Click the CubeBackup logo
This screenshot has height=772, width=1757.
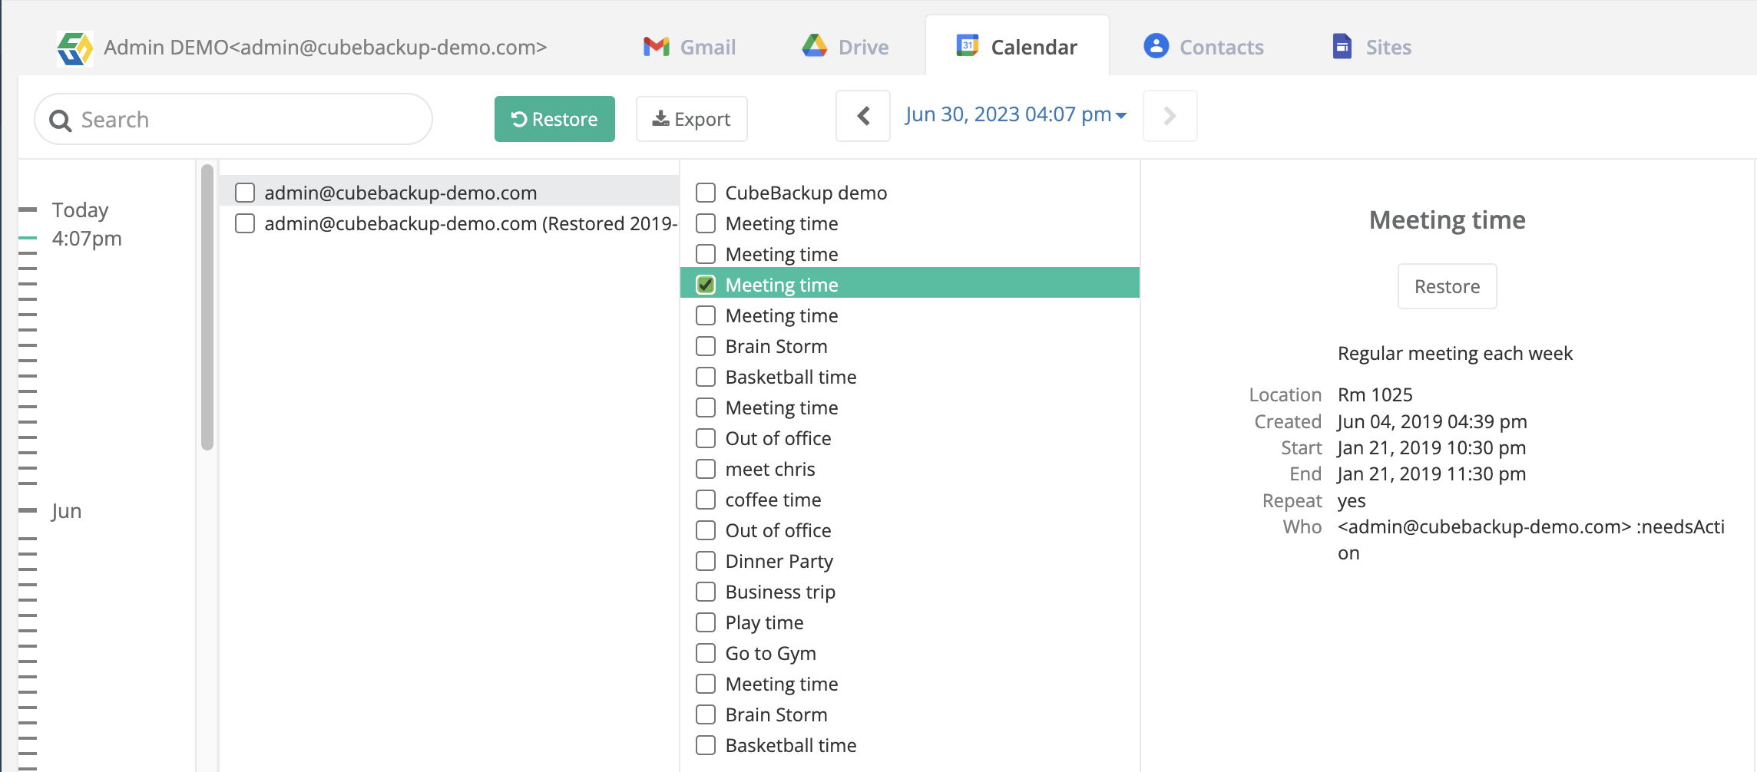coord(74,48)
